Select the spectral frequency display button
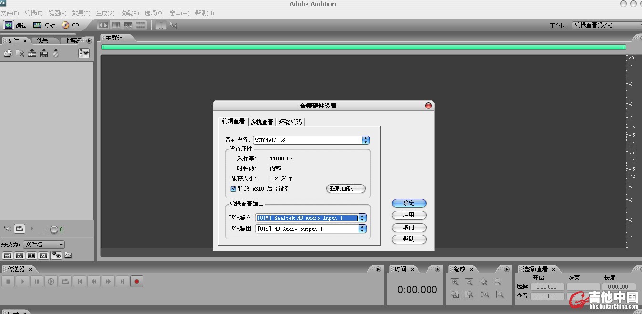Image resolution: width=642 pixels, height=314 pixels. (116, 25)
